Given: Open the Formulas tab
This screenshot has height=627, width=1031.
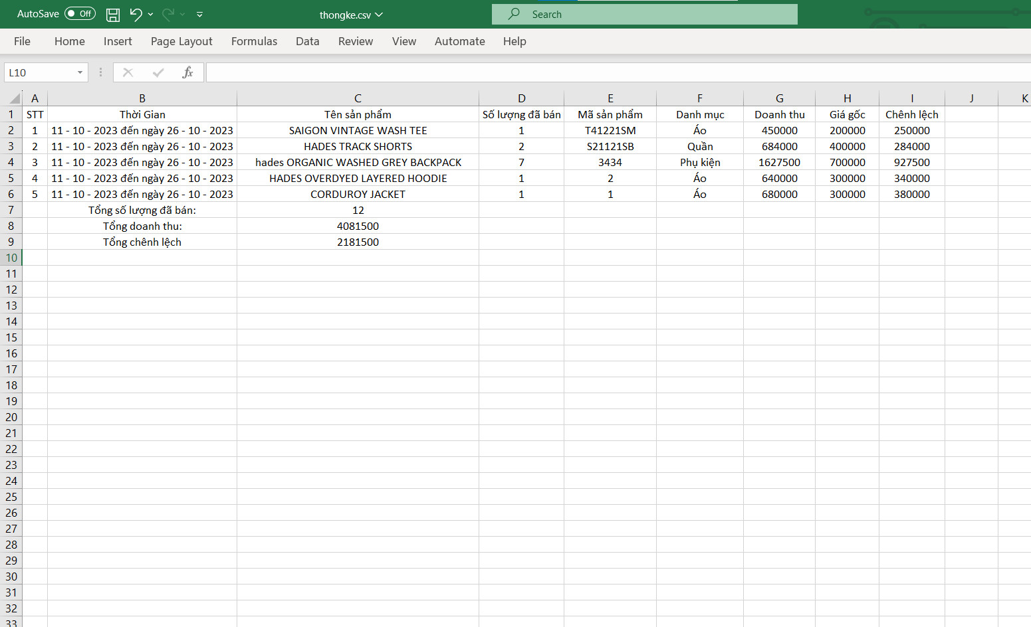Looking at the screenshot, I should (x=254, y=41).
